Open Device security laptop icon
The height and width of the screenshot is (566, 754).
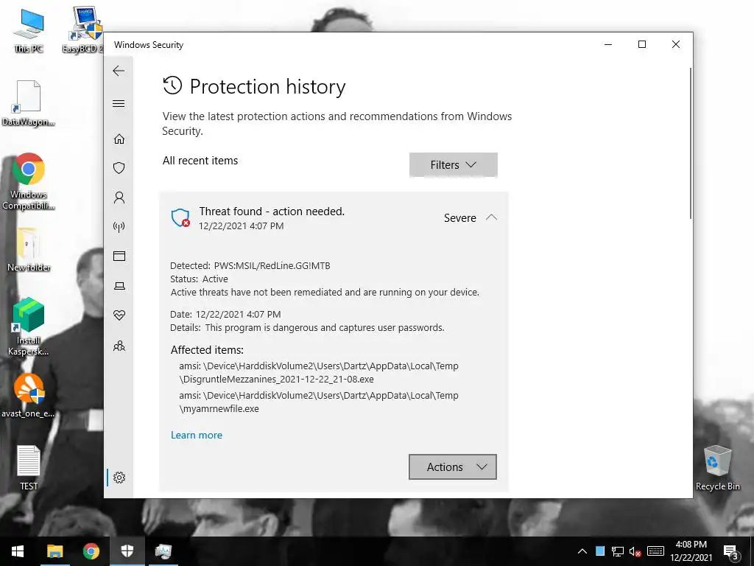pos(119,286)
